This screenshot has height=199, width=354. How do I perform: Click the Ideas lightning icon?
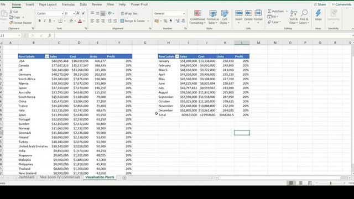click(318, 13)
